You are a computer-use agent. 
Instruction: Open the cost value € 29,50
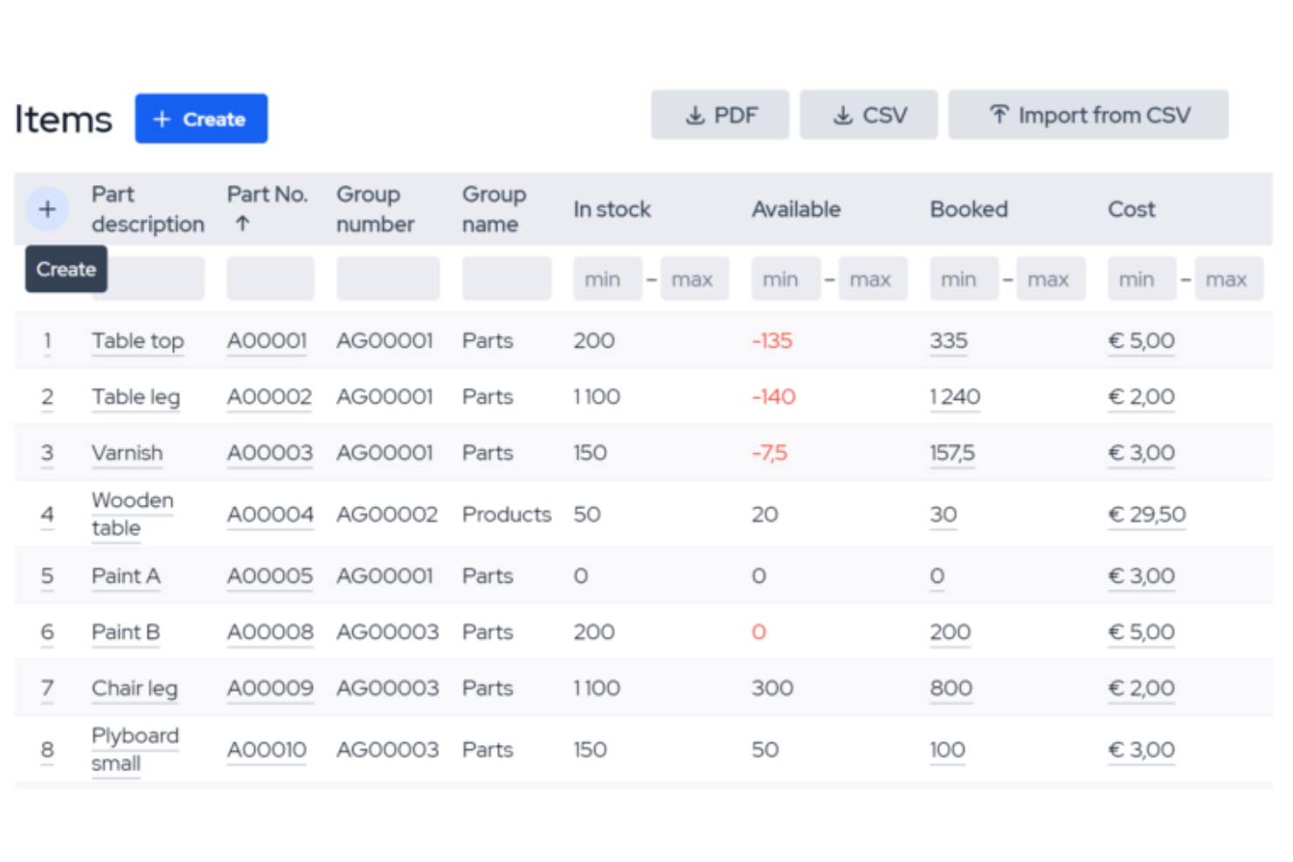coord(1147,514)
